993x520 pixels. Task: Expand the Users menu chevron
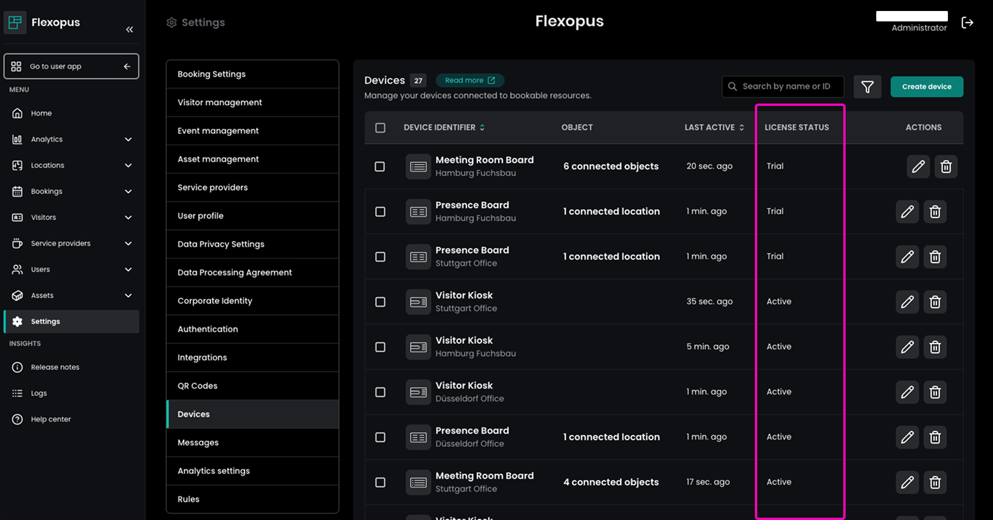click(x=128, y=270)
